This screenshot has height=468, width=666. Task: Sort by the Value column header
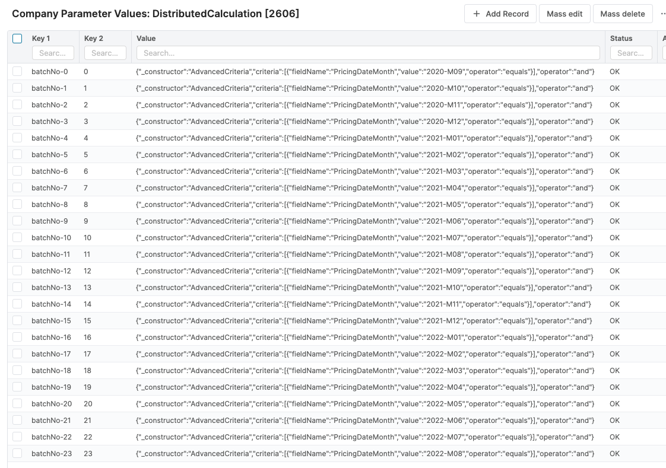(x=146, y=39)
